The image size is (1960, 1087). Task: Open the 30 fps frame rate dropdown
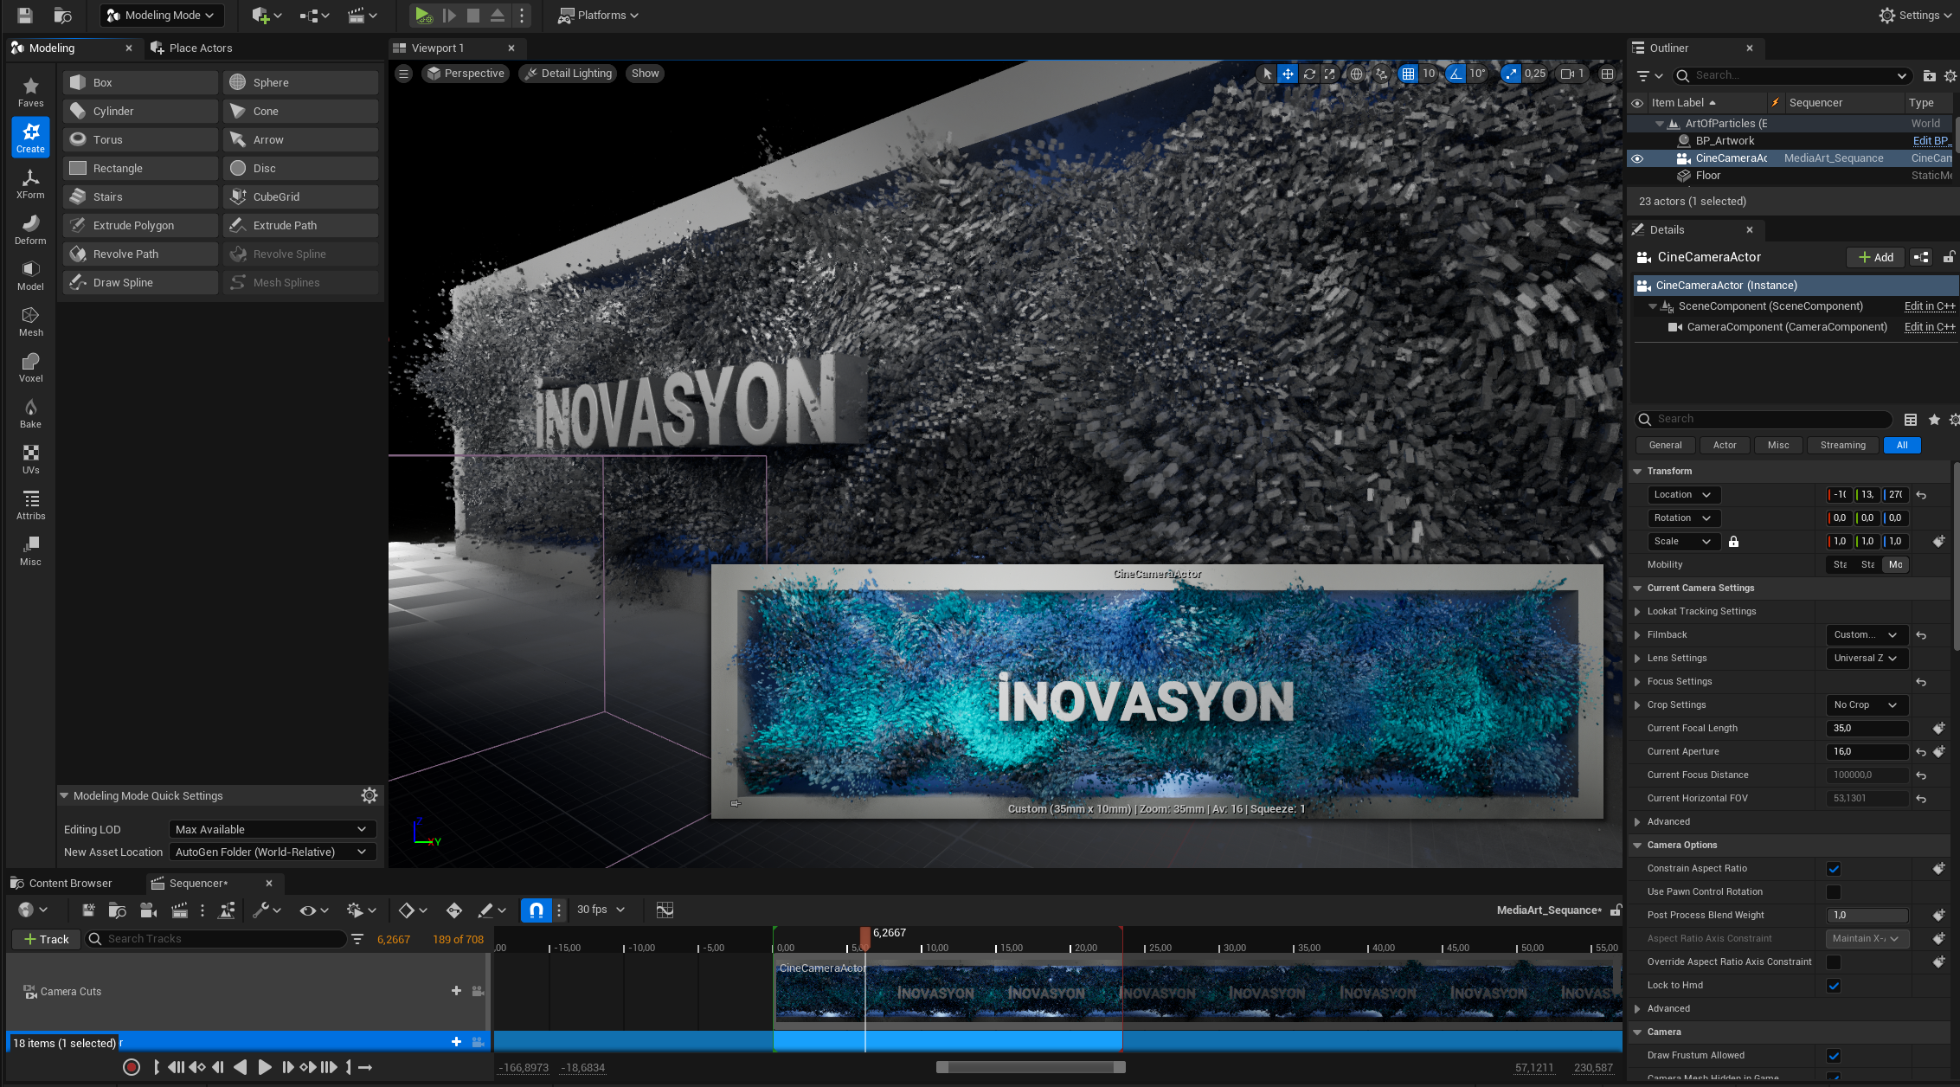(x=601, y=910)
